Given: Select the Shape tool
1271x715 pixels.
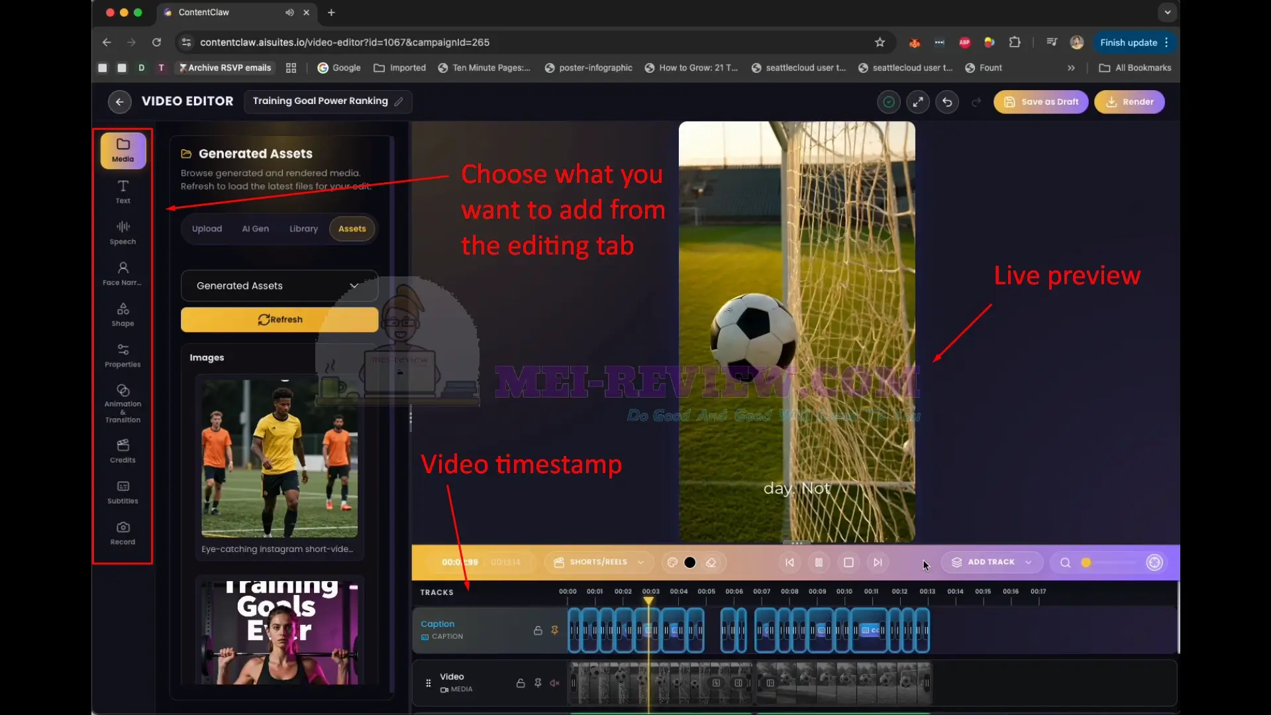Looking at the screenshot, I should pyautogui.click(x=123, y=315).
